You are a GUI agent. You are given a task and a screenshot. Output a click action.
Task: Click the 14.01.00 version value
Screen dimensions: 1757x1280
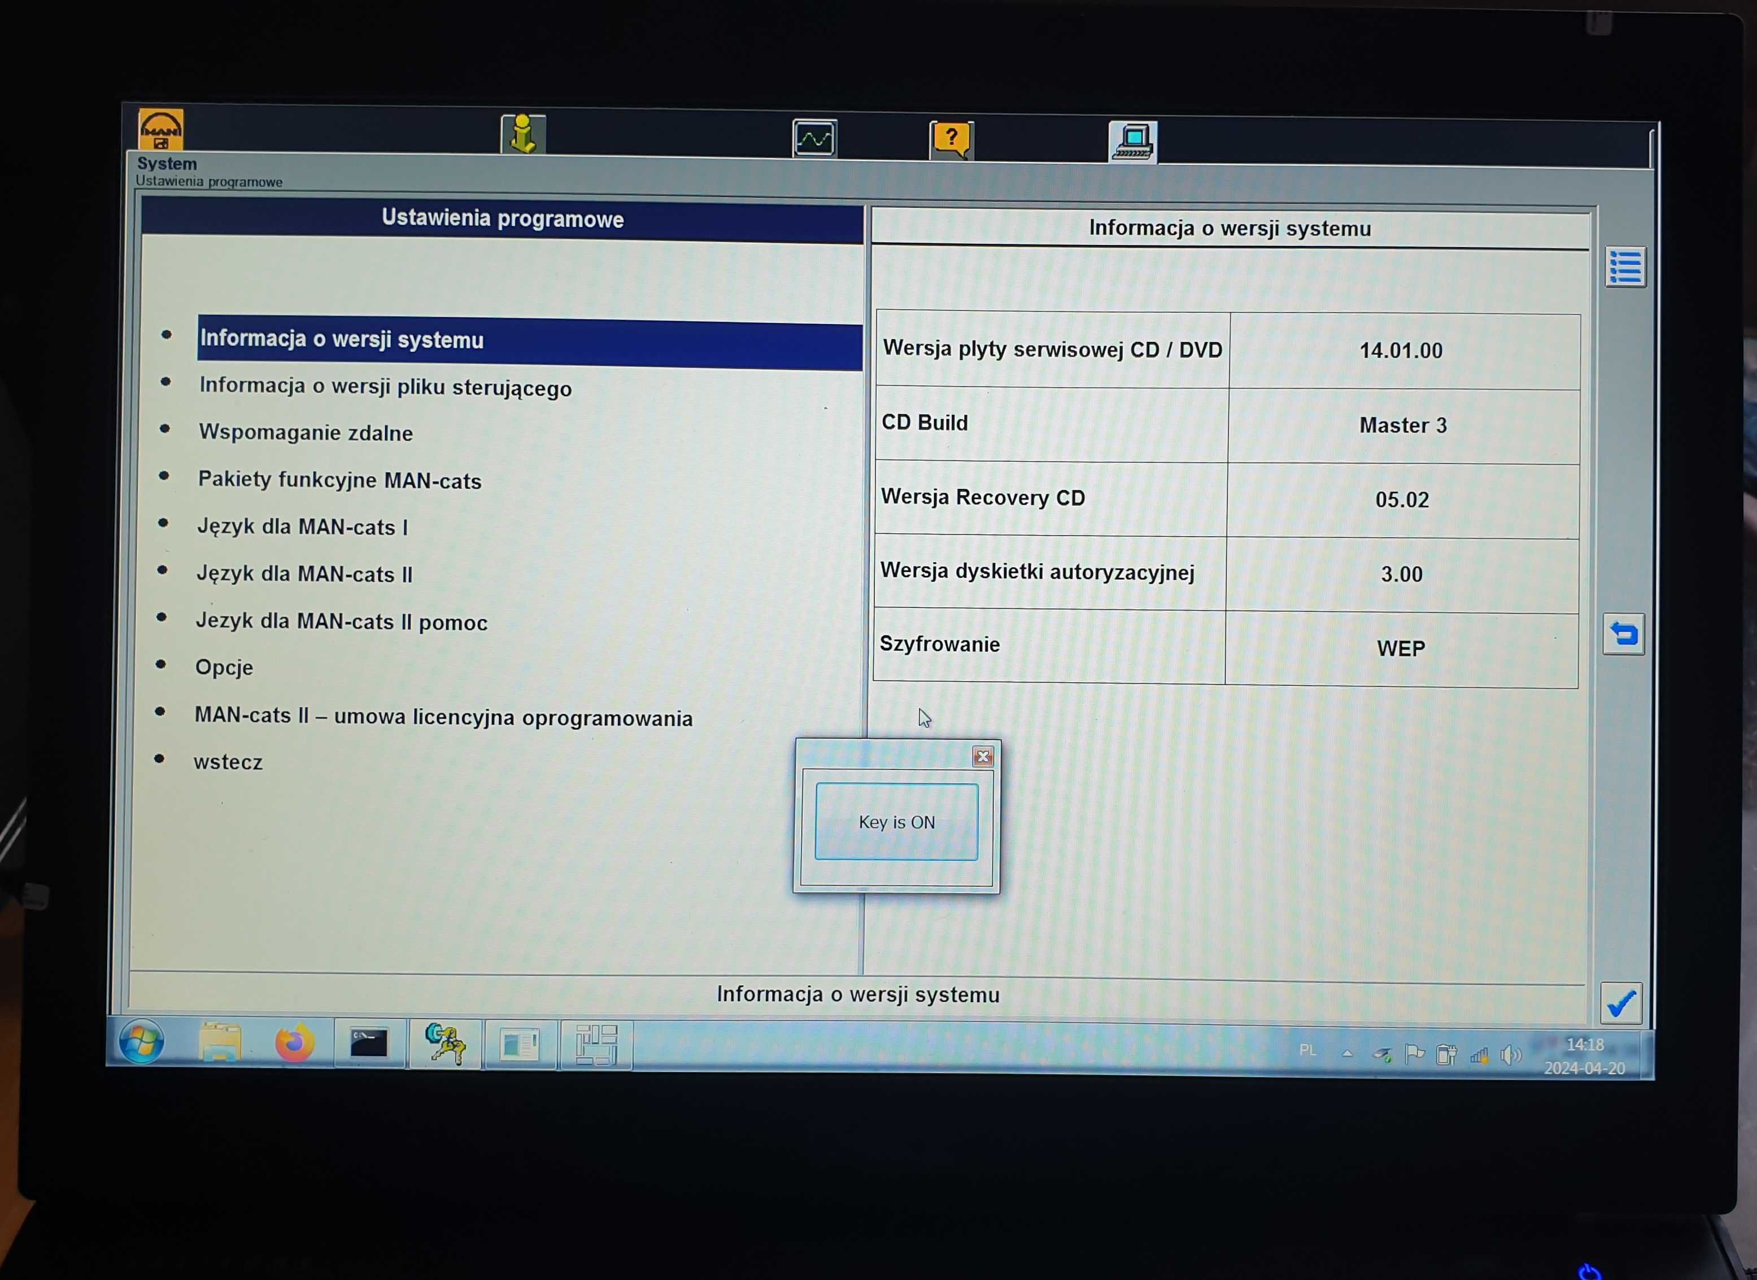tap(1401, 350)
